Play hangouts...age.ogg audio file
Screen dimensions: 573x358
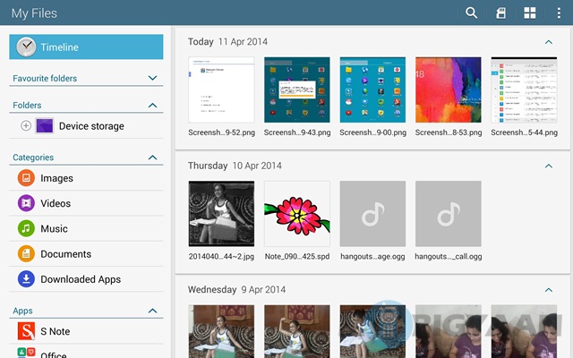click(372, 214)
